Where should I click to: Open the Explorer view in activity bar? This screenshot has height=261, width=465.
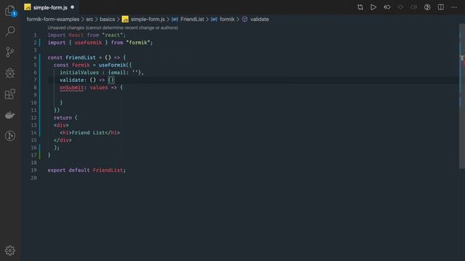[x=10, y=11]
